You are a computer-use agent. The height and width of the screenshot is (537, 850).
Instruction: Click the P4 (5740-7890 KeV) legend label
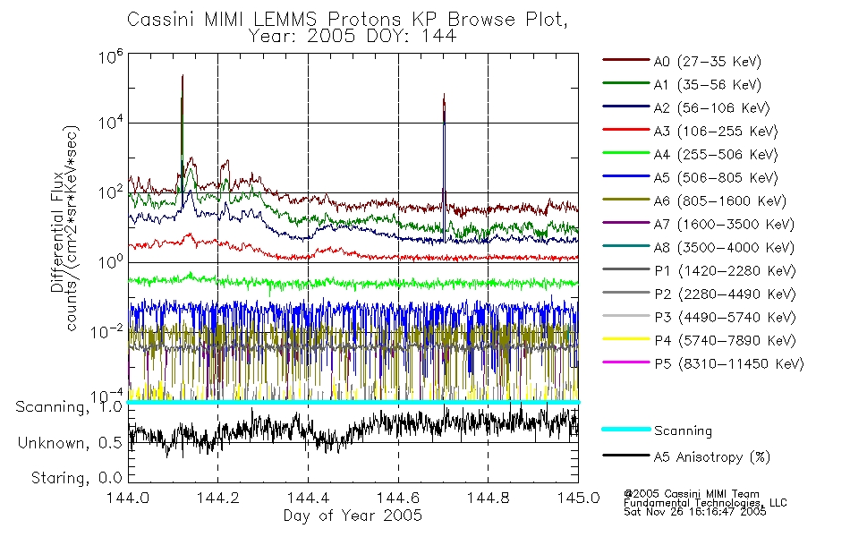[x=725, y=341]
